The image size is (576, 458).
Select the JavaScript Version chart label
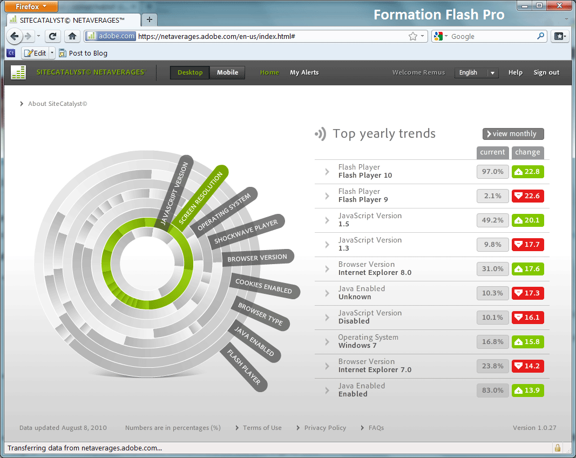click(175, 193)
